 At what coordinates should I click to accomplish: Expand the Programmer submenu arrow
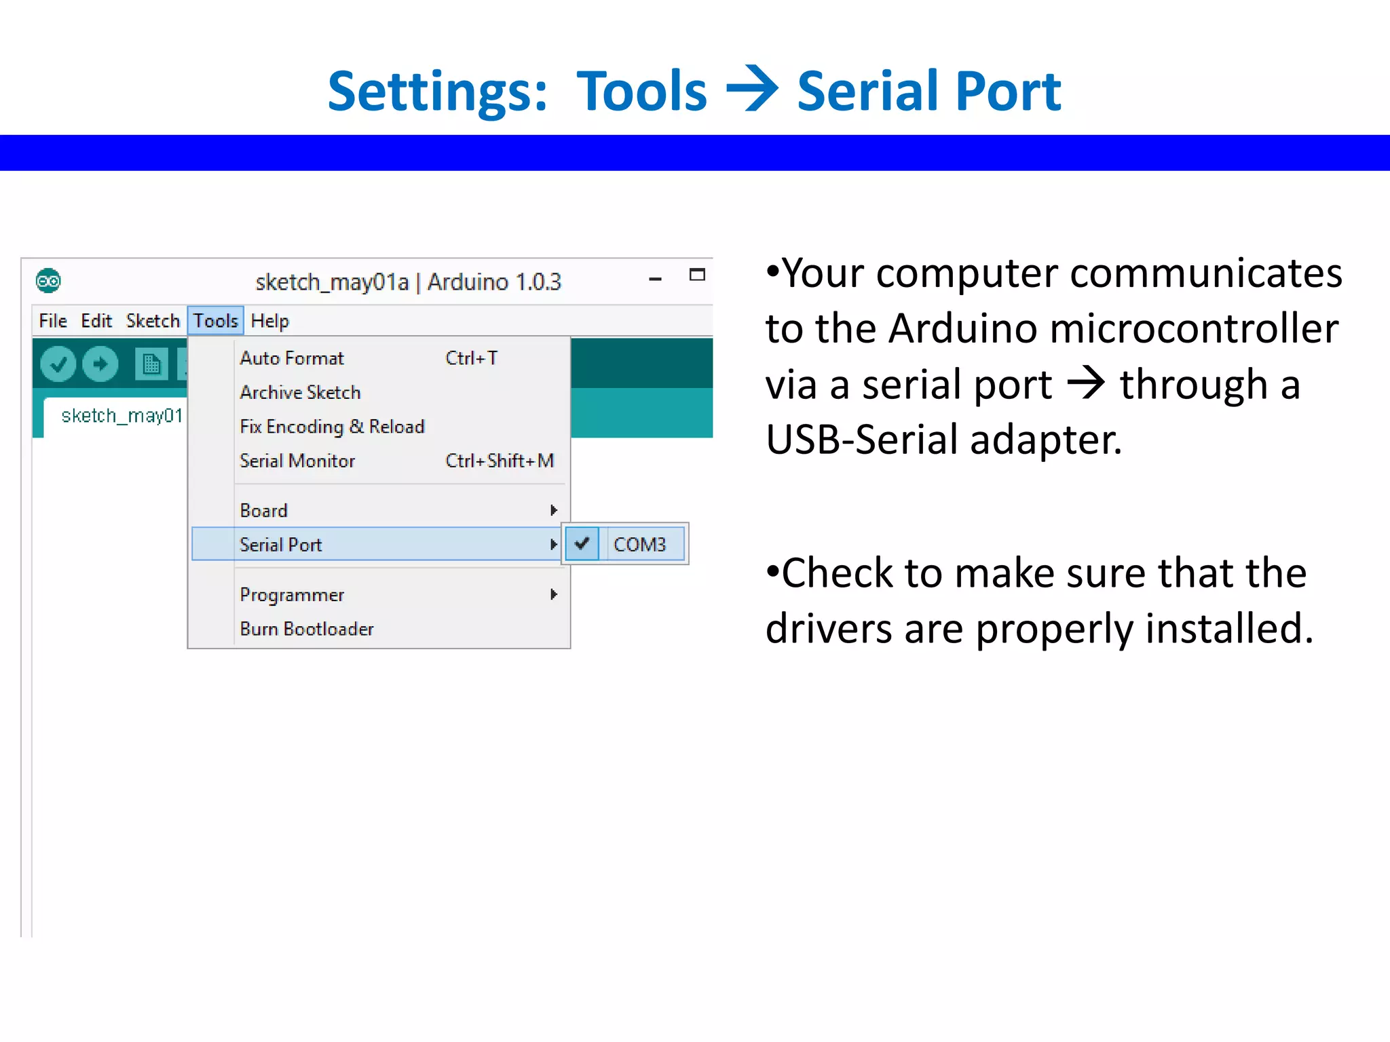pyautogui.click(x=554, y=594)
